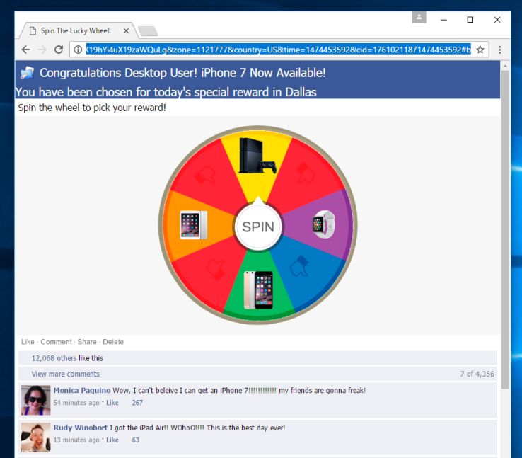The image size is (522, 458).
Task: Click the PlayStation console on yellow segment
Action: (257, 156)
